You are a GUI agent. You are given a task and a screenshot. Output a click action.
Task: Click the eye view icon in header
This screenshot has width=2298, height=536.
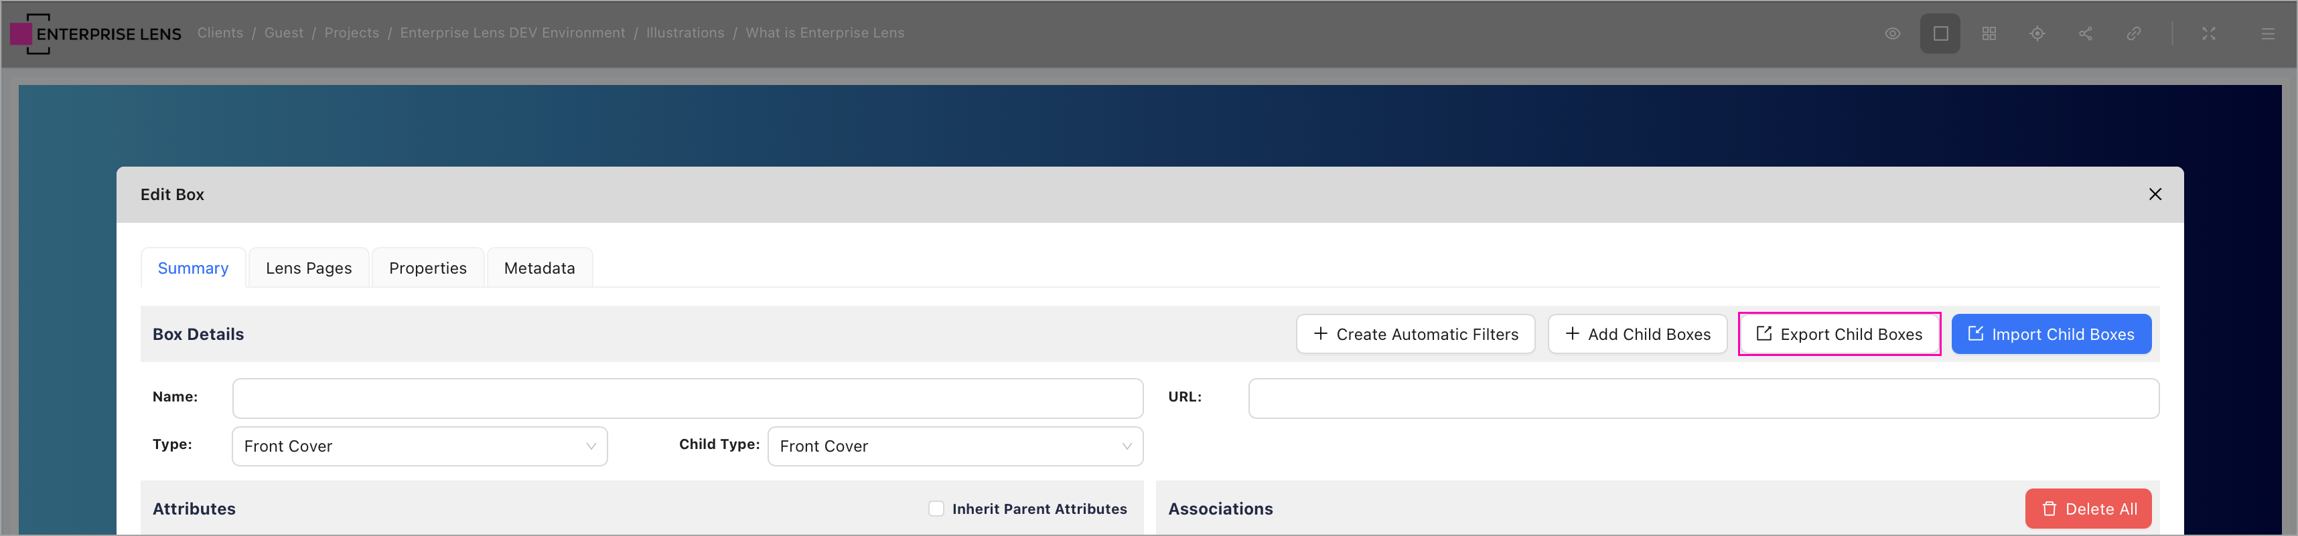pos(1892,34)
